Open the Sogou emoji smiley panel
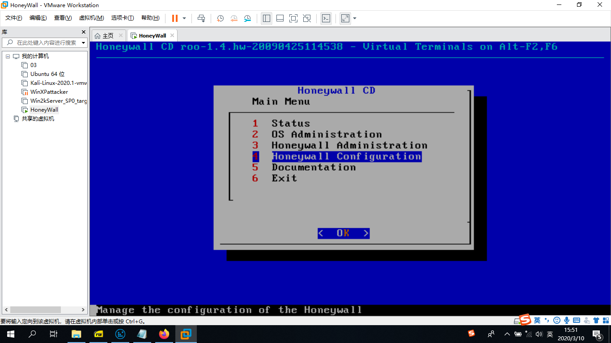This screenshot has height=343, width=611. pyautogui.click(x=557, y=320)
